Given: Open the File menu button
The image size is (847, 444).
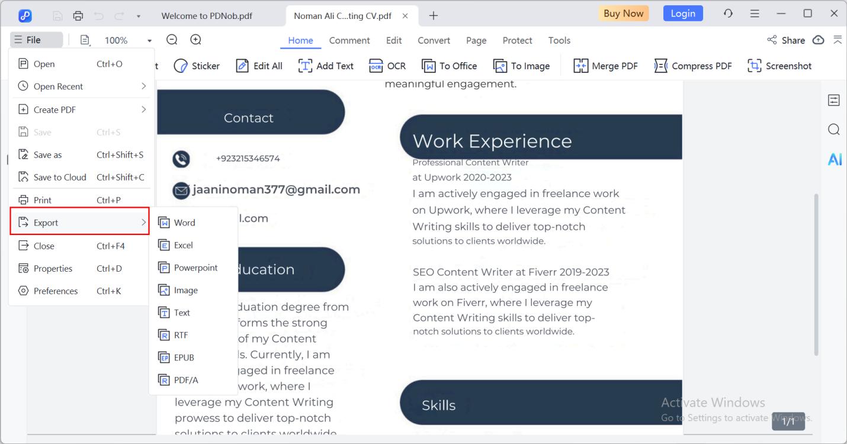Looking at the screenshot, I should [36, 40].
